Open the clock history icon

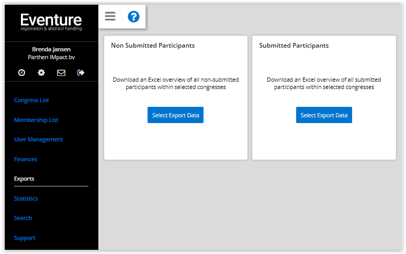pyautogui.click(x=21, y=73)
